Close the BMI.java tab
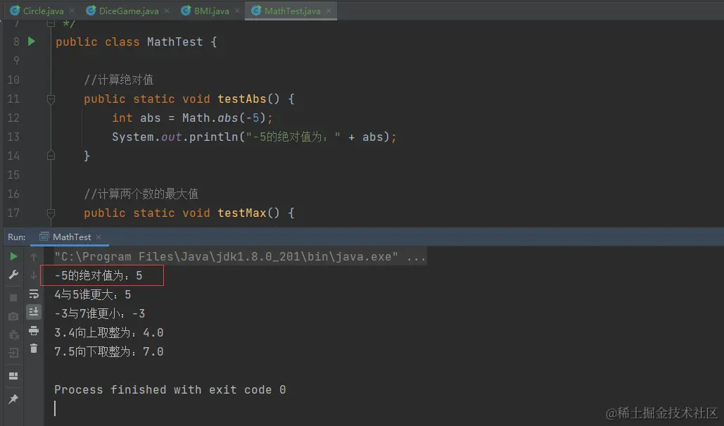This screenshot has height=426, width=724. 237,11
